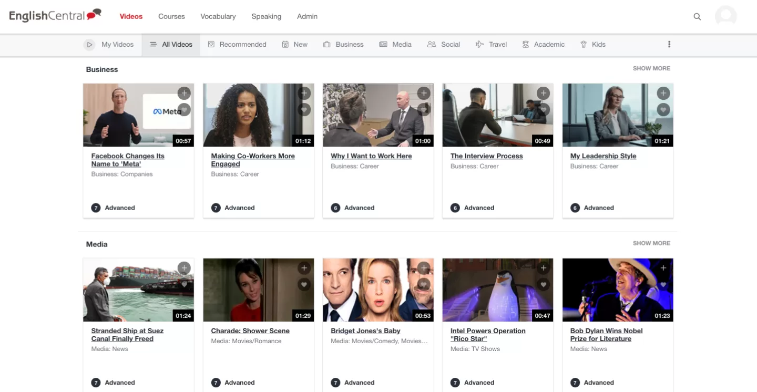Open the Kids category tab
The height and width of the screenshot is (392, 757).
593,45
